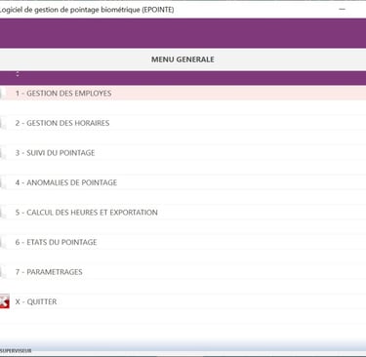The image size is (366, 357).
Task: Click icon beside CALCUL DES HEURES
Action: coord(3,213)
